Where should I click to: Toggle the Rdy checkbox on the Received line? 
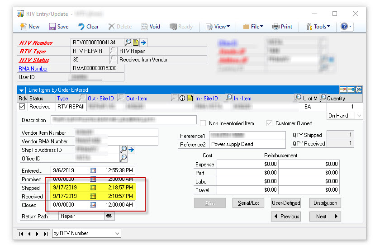pyautogui.click(x=22, y=107)
